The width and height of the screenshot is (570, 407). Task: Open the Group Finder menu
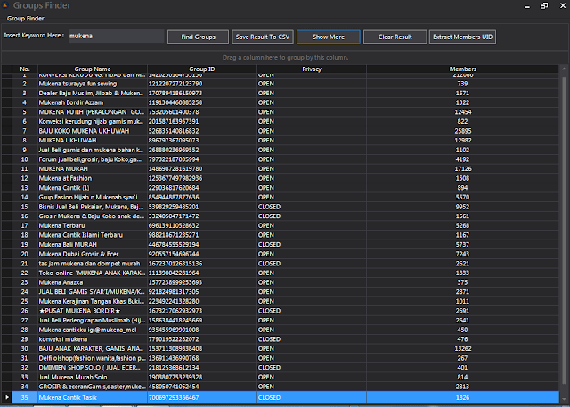pos(26,19)
